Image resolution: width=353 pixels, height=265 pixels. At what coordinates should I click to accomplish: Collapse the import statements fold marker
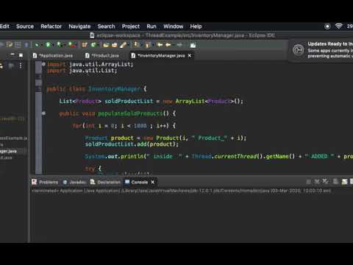pyautogui.click(x=43, y=64)
